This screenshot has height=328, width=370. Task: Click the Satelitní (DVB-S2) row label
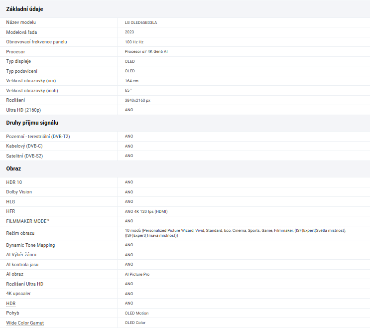pyautogui.click(x=24, y=156)
